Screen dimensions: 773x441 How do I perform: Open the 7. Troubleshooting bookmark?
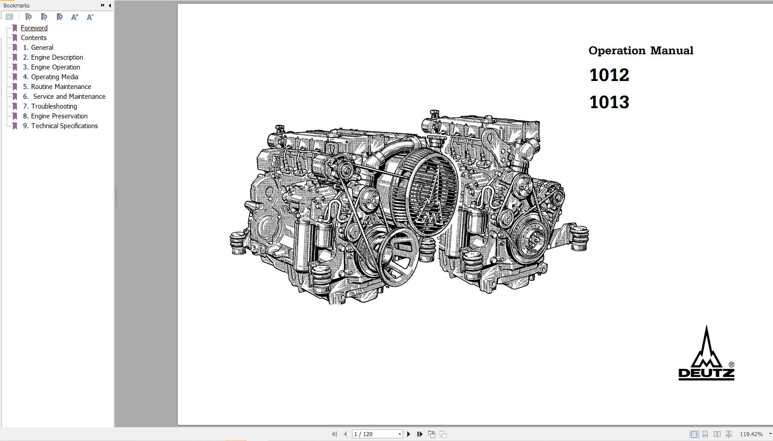pyautogui.click(x=53, y=106)
